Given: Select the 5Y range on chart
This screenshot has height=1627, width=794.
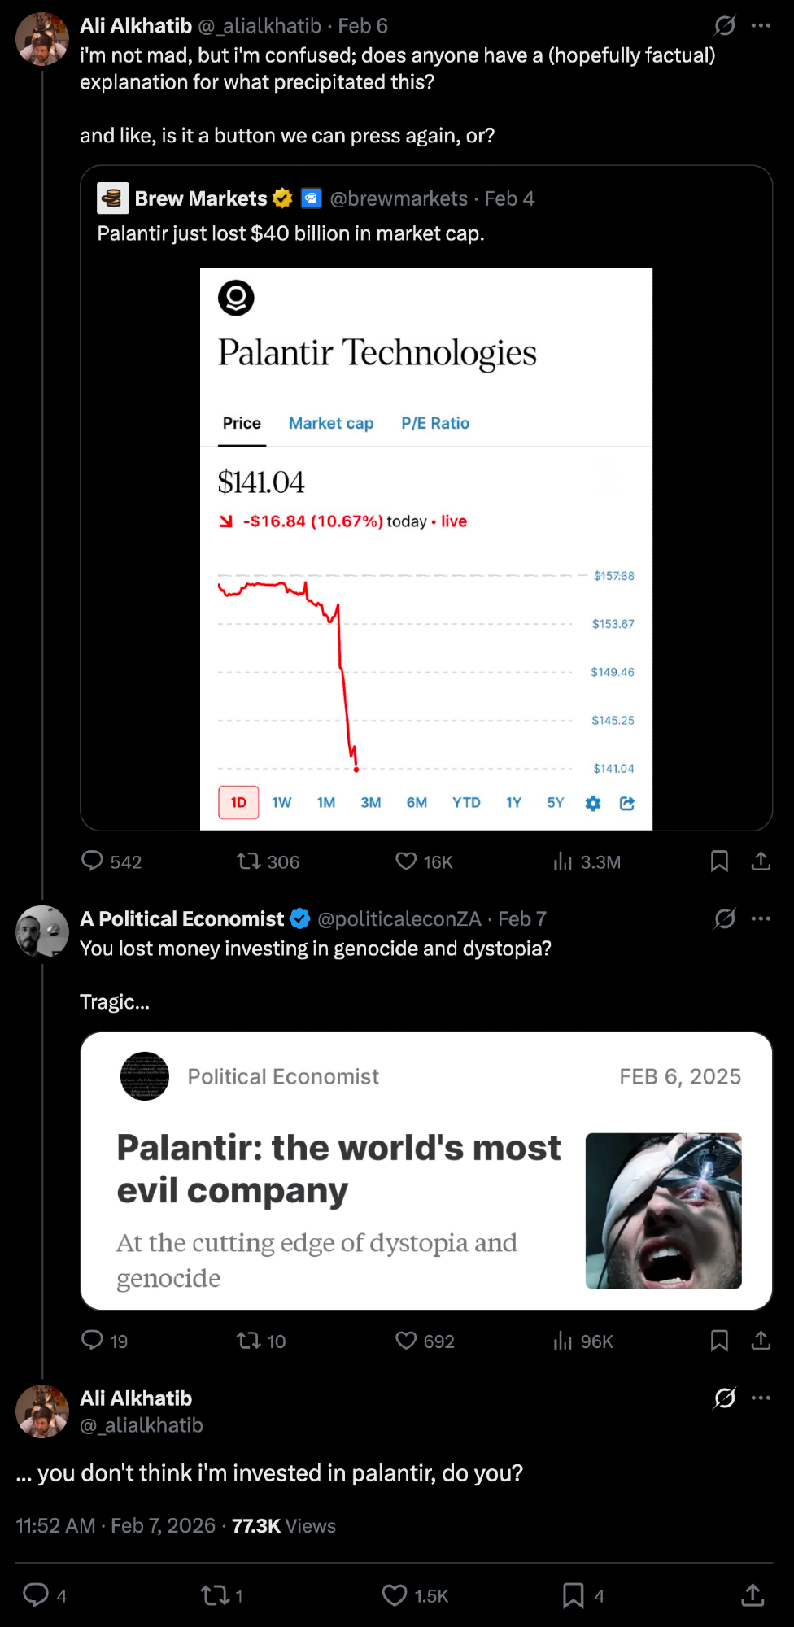Looking at the screenshot, I should coord(556,803).
